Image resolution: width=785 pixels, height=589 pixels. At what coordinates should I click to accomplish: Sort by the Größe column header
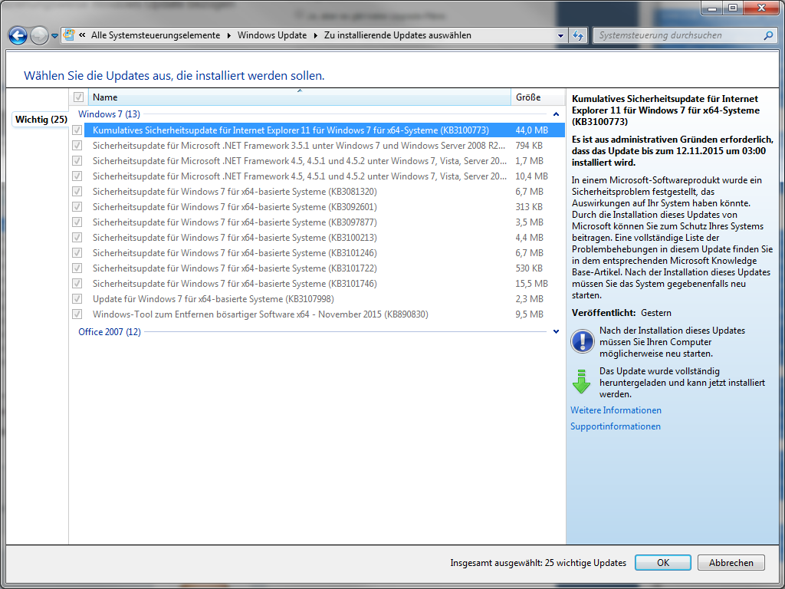537,97
